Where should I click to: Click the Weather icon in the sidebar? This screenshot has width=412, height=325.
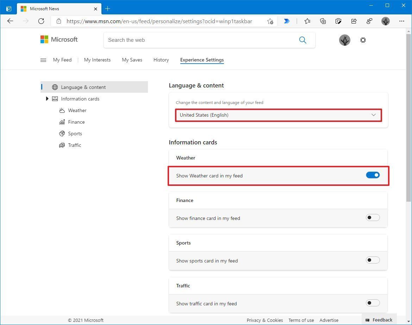pos(61,110)
